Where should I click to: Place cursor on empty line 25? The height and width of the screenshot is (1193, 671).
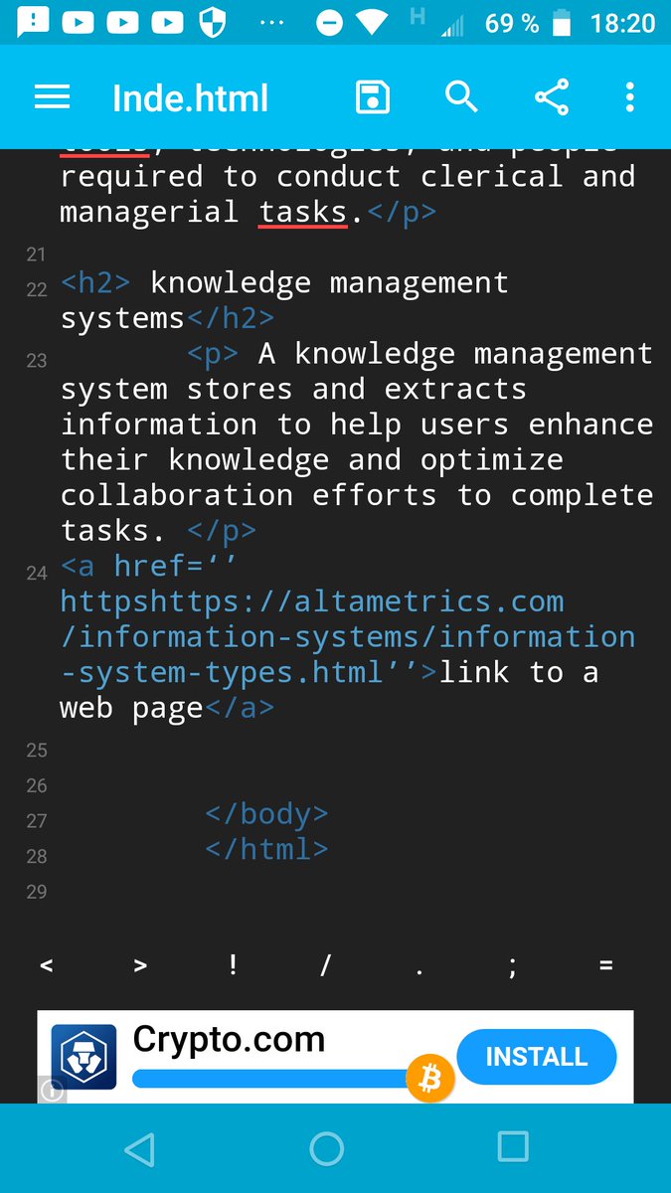[37, 750]
